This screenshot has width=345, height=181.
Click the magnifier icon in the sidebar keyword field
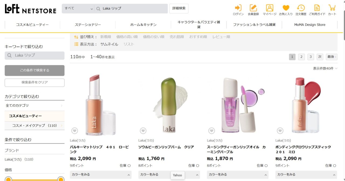point(9,55)
